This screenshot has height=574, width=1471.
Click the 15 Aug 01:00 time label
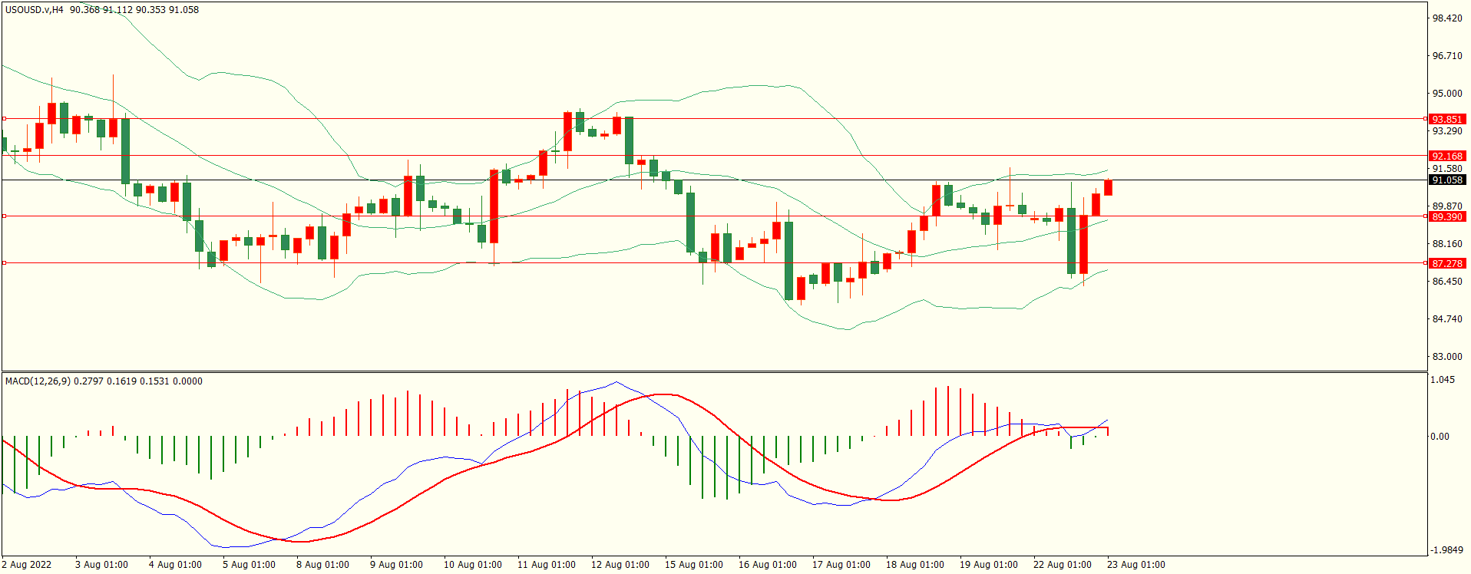694,565
